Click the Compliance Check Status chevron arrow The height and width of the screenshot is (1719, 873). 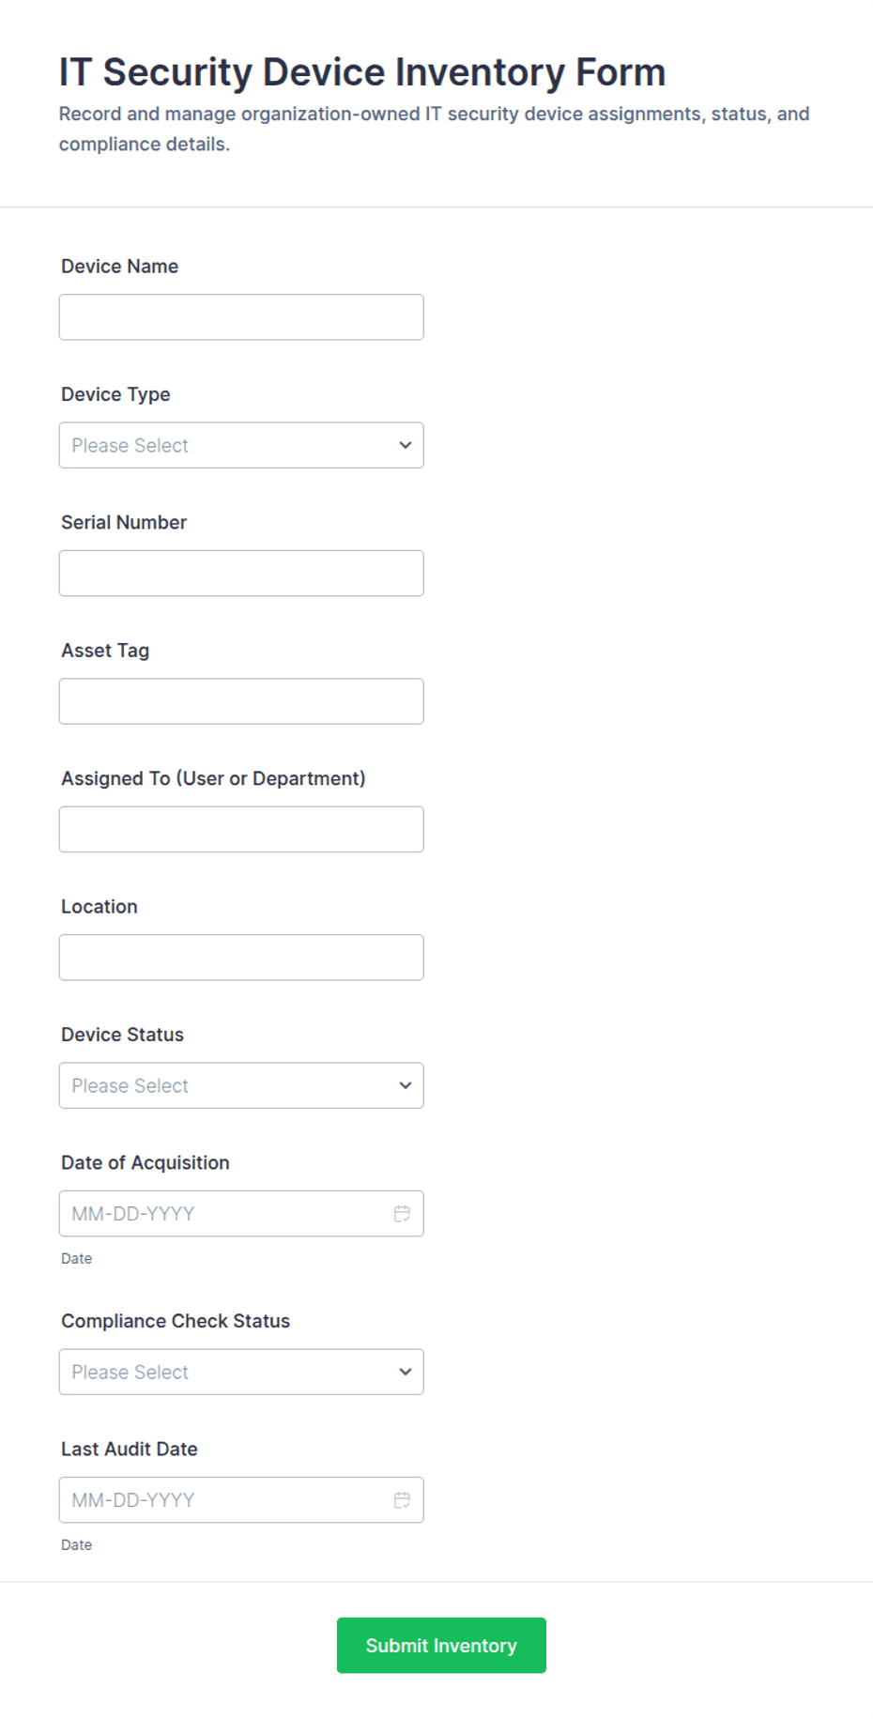click(x=406, y=1372)
